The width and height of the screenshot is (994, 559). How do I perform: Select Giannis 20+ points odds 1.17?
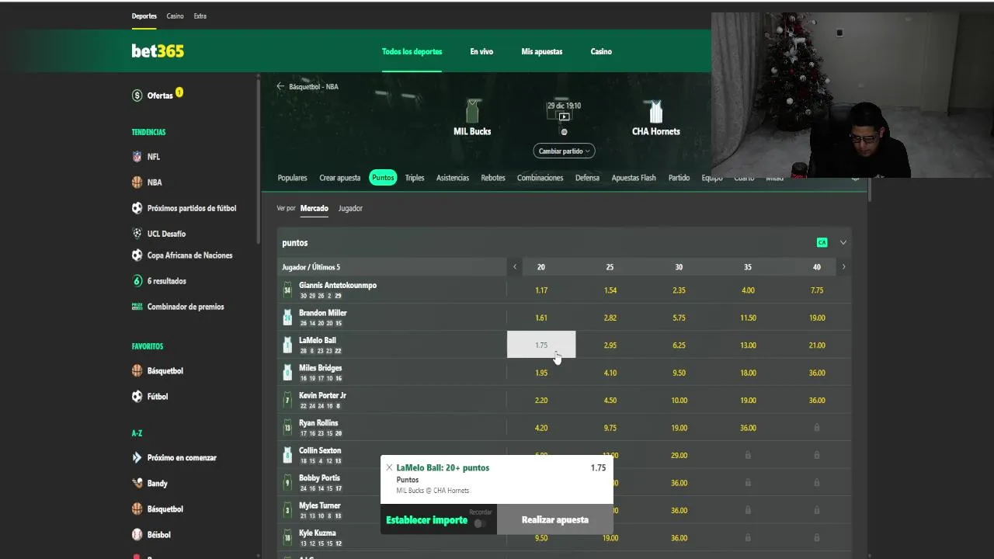541,290
